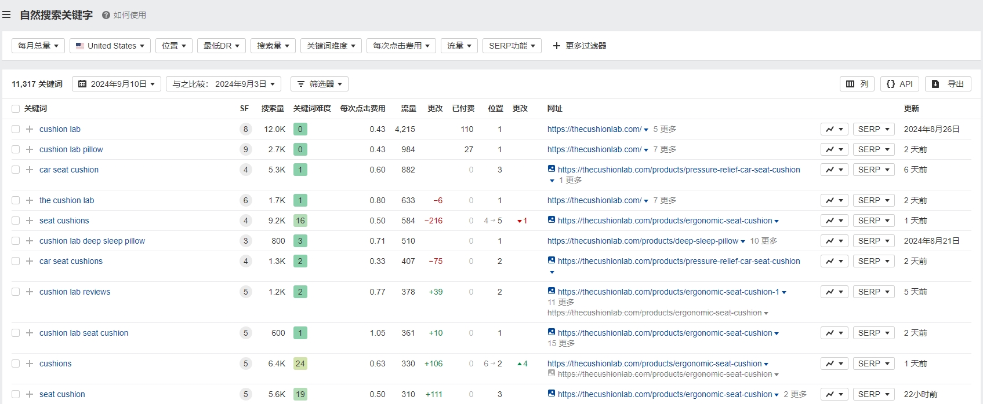Add 'car seat cushion' with plus icon

tap(30, 170)
